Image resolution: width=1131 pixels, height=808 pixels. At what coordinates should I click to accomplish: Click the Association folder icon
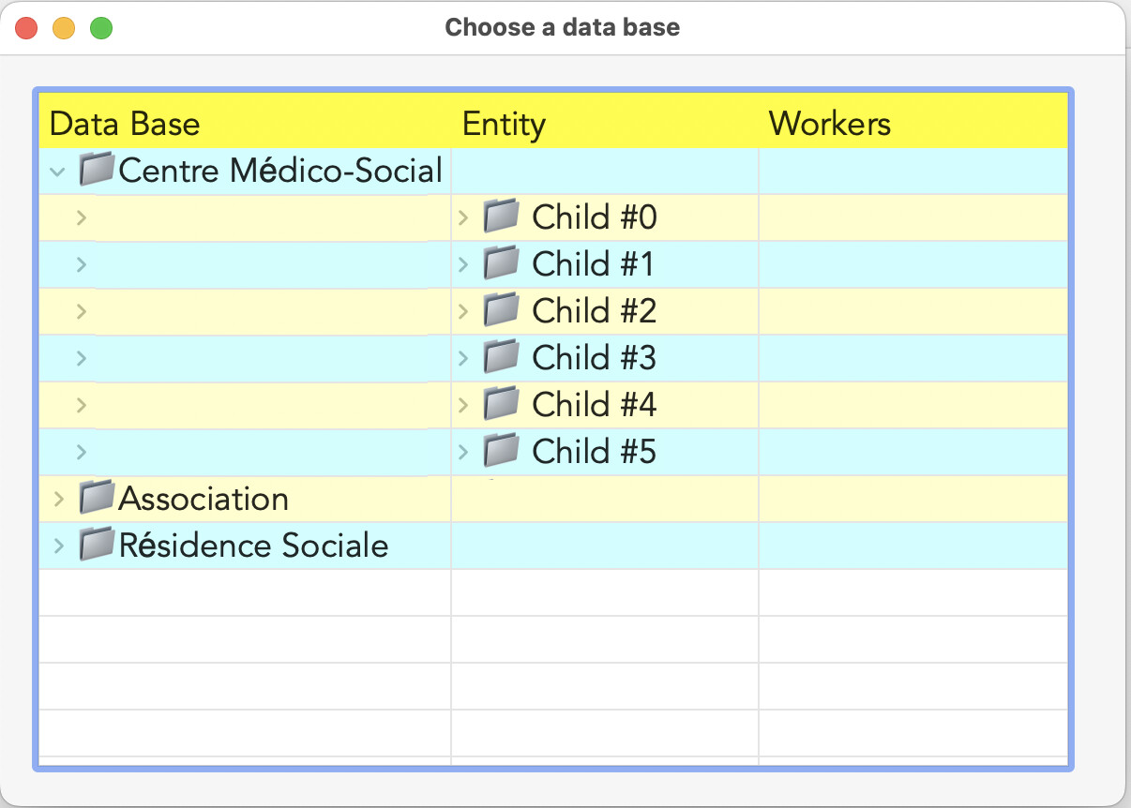click(x=97, y=498)
